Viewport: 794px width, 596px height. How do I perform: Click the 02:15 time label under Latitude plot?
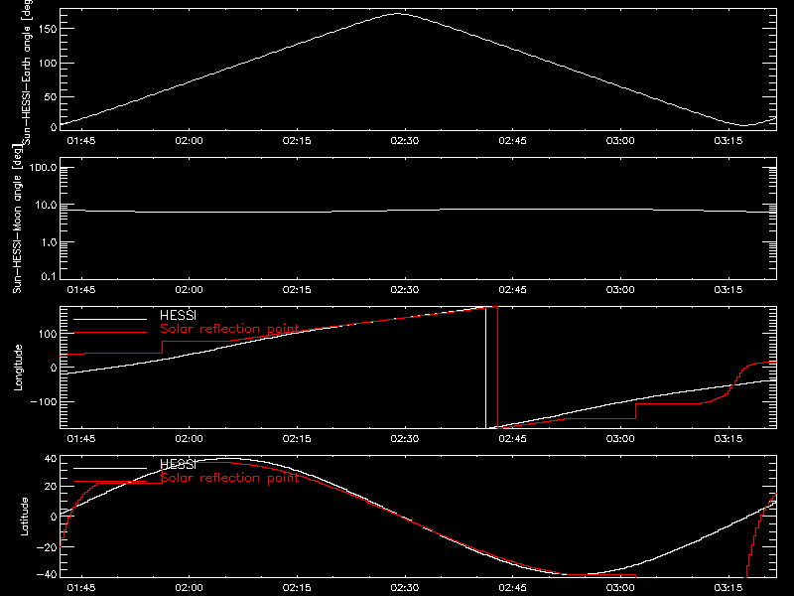pos(297,588)
